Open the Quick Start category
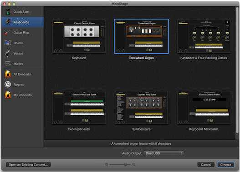The image size is (240, 172). (22, 12)
